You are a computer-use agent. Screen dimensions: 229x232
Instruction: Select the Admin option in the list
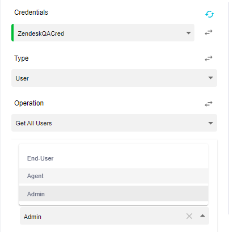[113, 194]
